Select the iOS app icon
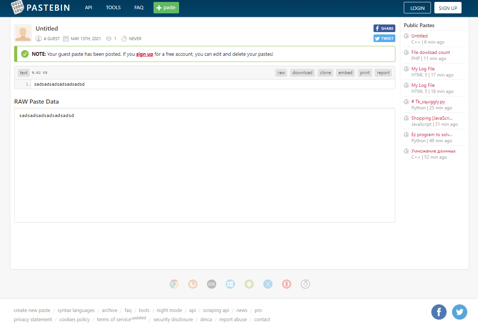Viewport: 478px width, 325px height. [x=212, y=284]
